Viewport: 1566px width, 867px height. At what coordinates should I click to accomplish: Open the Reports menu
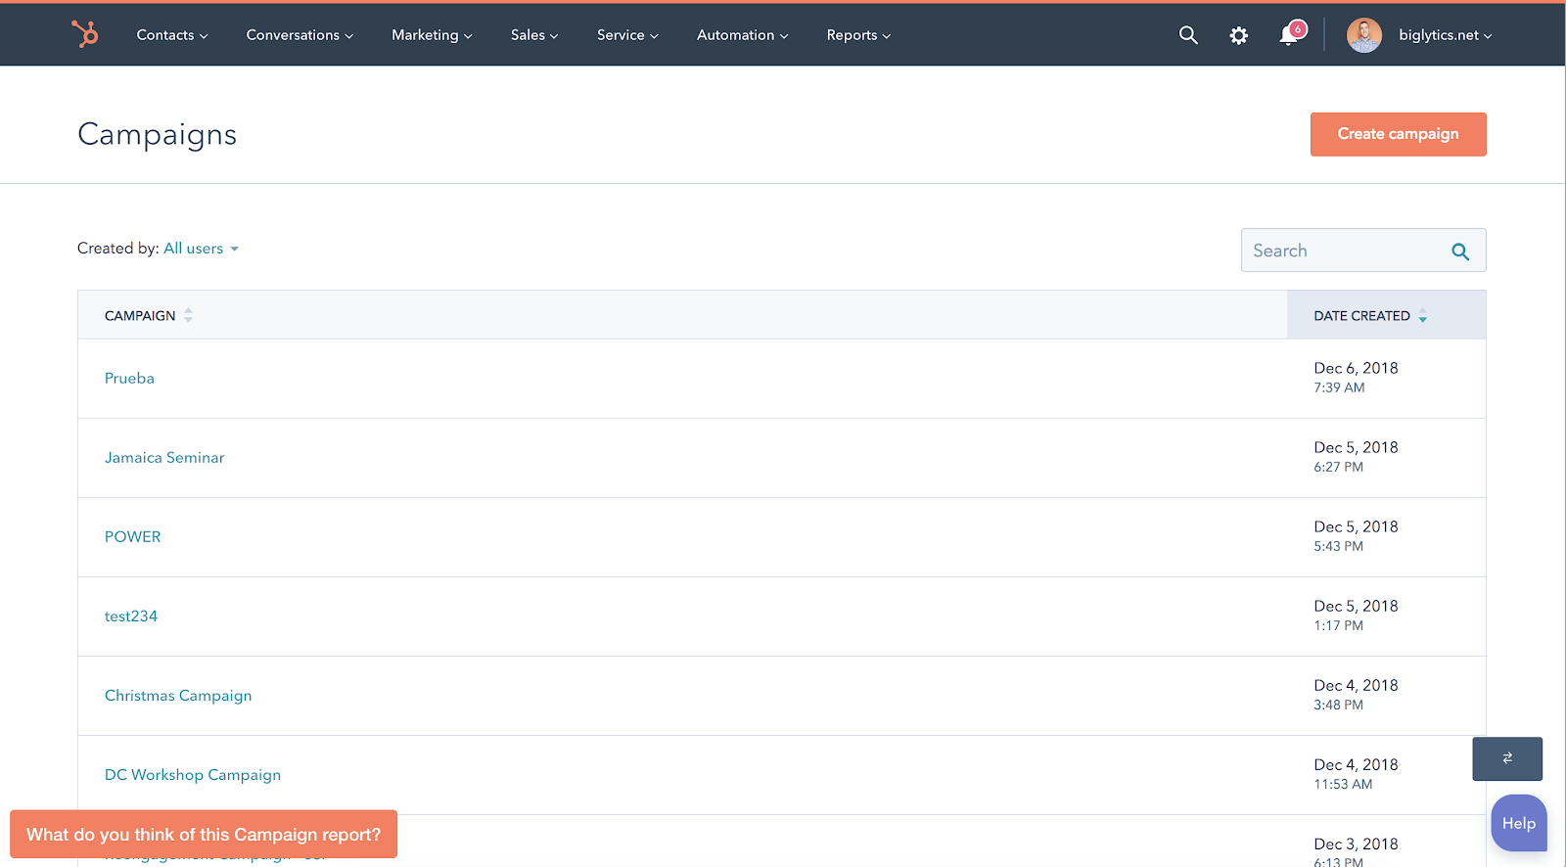coord(857,35)
